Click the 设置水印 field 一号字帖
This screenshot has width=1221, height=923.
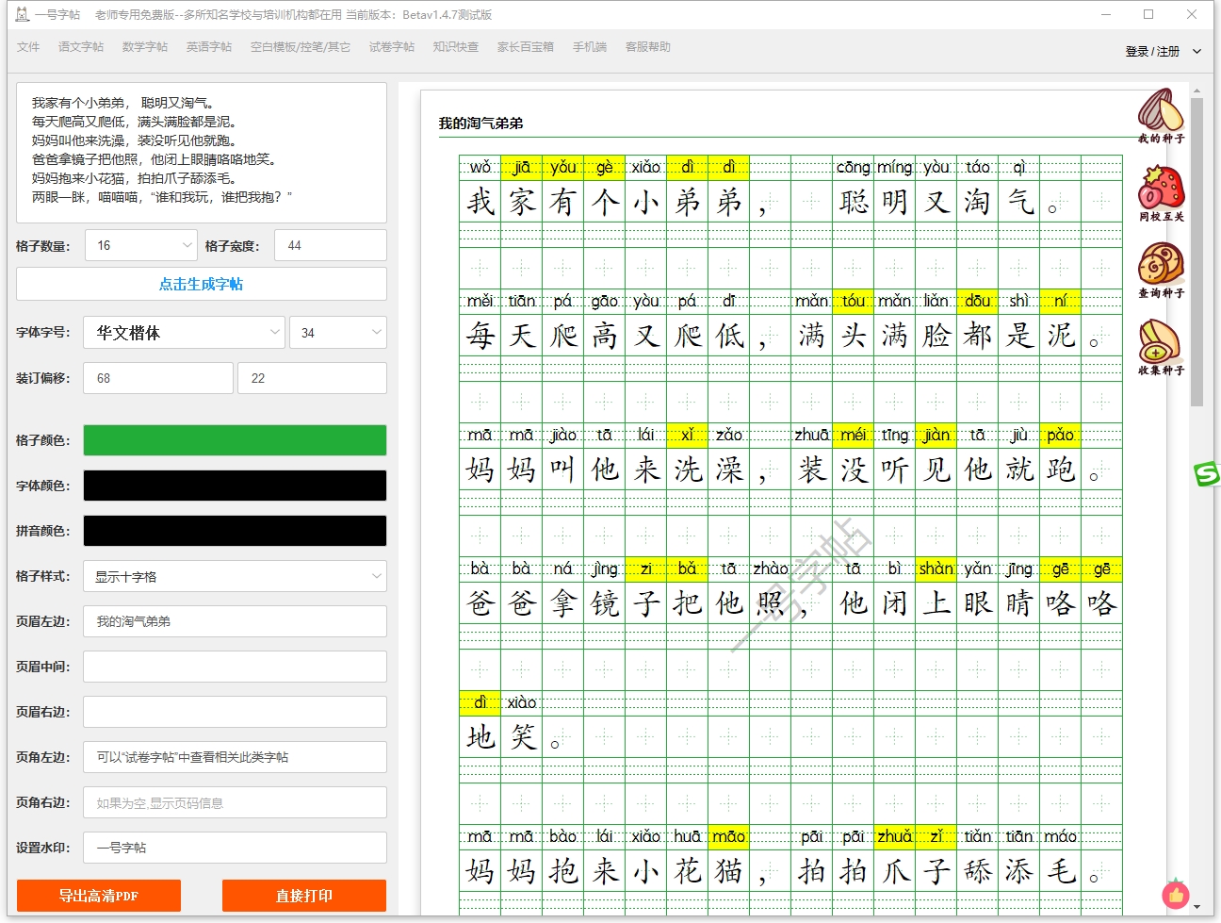[235, 848]
